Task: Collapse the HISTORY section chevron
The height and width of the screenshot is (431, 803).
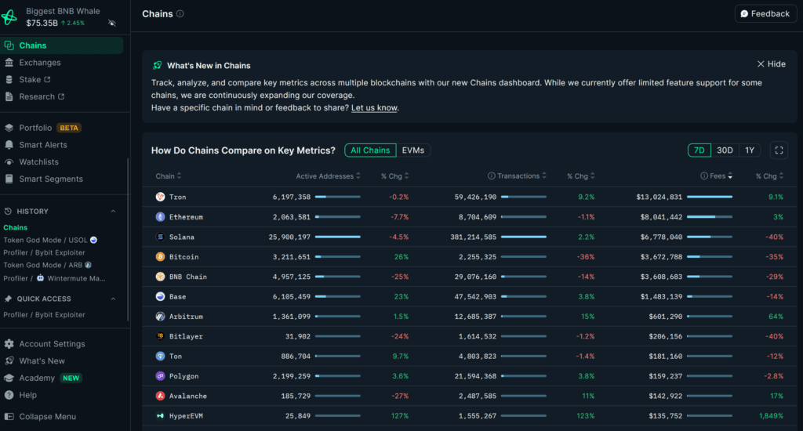Action: coord(113,212)
